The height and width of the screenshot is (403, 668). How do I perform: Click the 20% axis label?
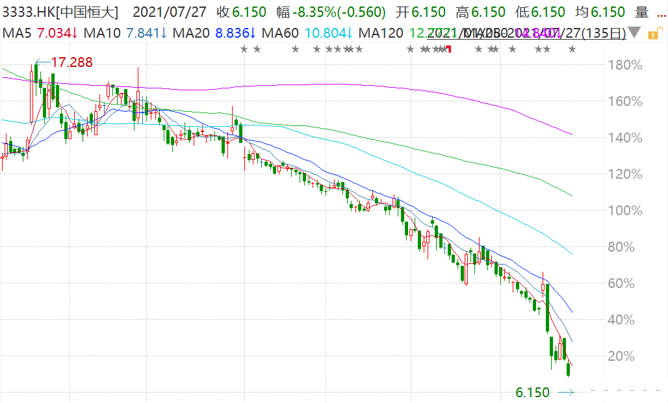621,356
